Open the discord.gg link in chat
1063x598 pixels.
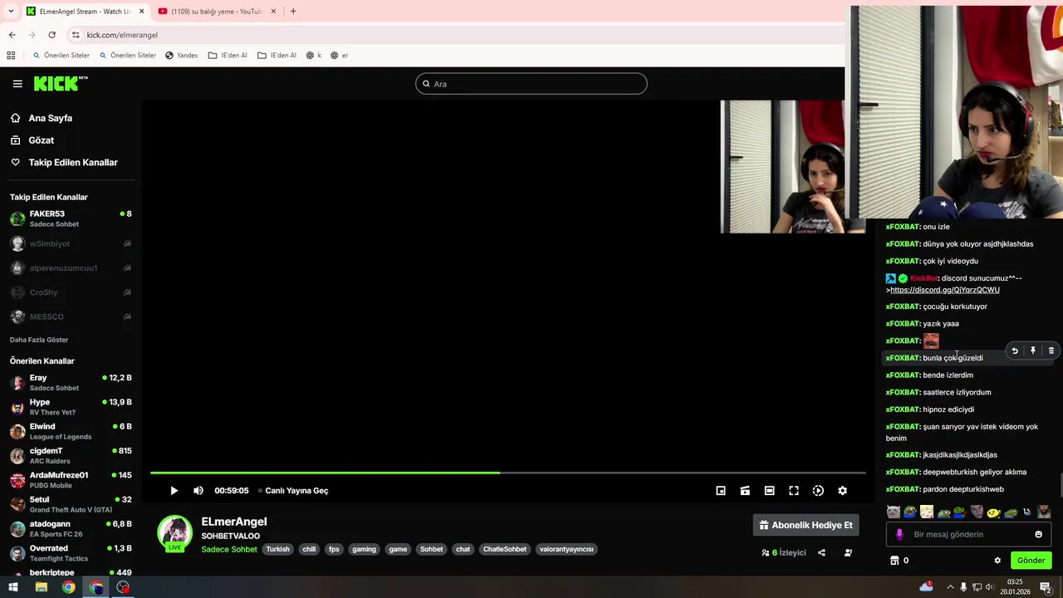[945, 290]
